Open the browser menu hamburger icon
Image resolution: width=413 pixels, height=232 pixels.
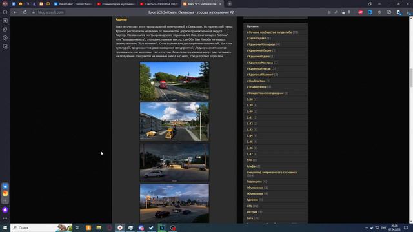(379, 4)
